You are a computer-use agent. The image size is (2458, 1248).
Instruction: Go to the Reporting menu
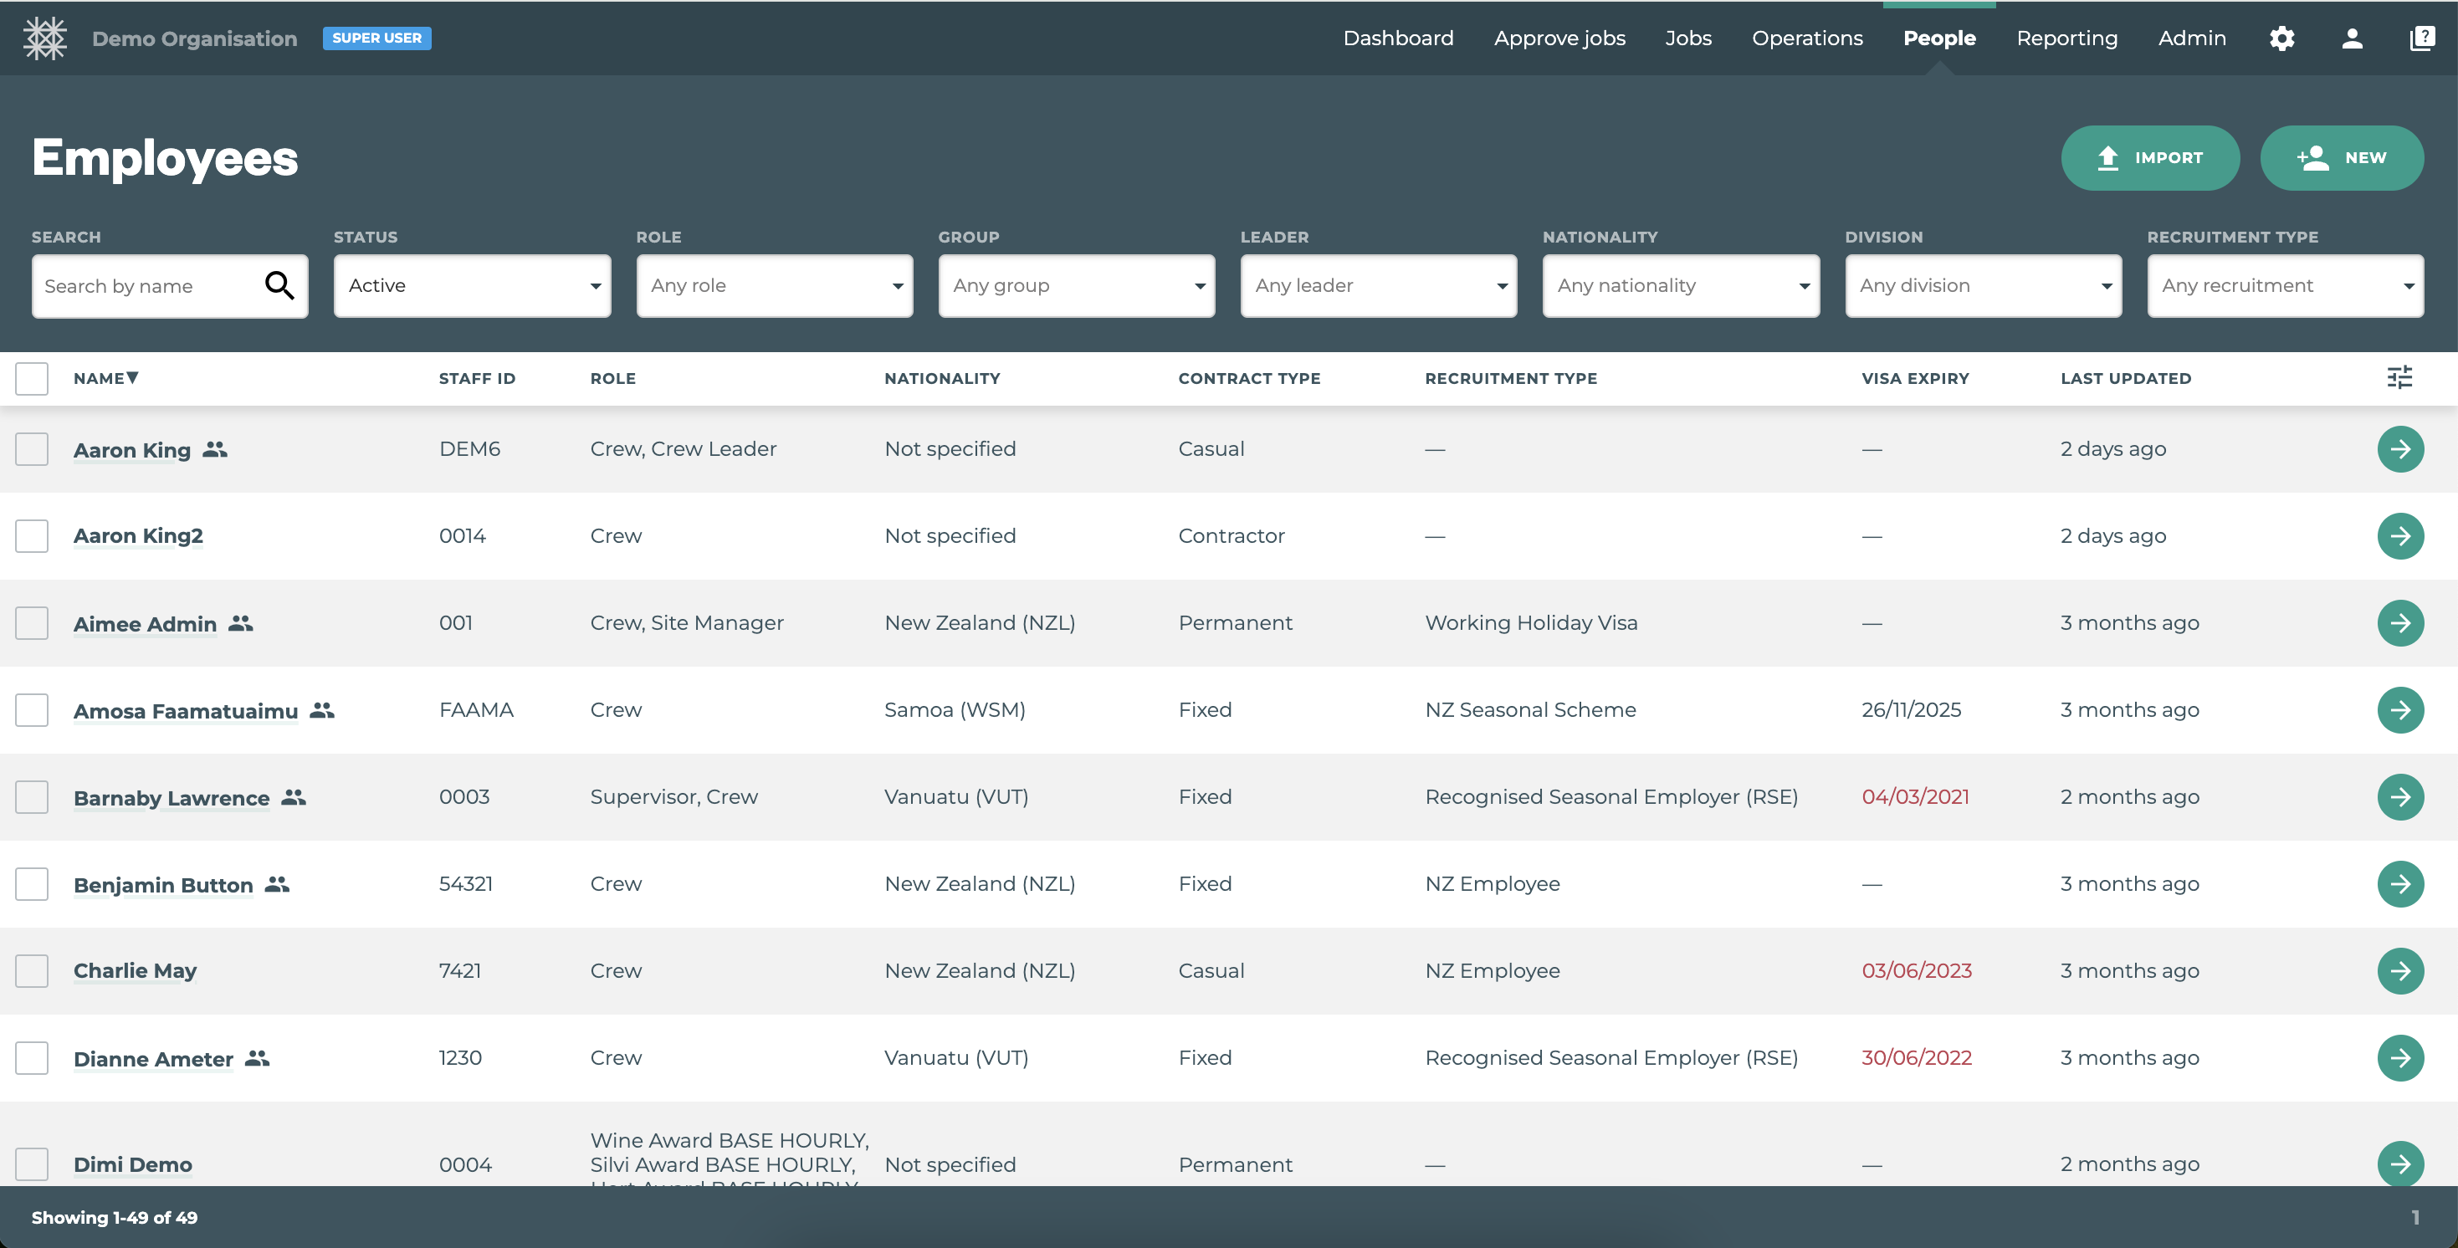pyautogui.click(x=2066, y=38)
